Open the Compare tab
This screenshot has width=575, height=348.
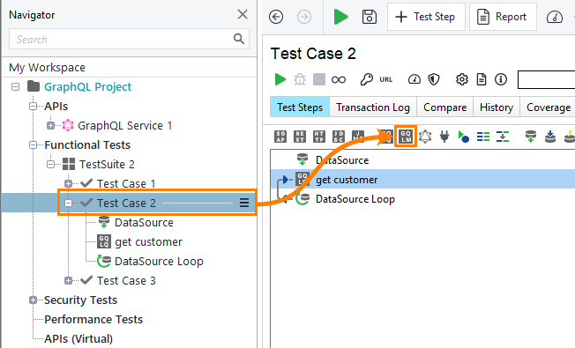[444, 107]
